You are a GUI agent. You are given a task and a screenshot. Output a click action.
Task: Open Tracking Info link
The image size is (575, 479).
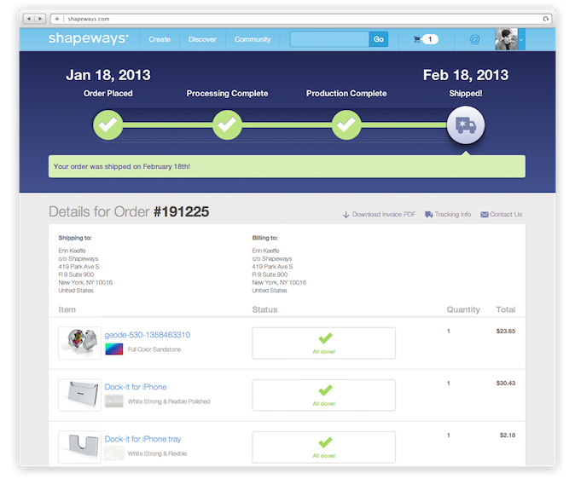pyautogui.click(x=452, y=215)
